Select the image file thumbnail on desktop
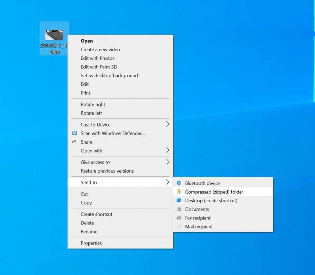 tap(54, 35)
